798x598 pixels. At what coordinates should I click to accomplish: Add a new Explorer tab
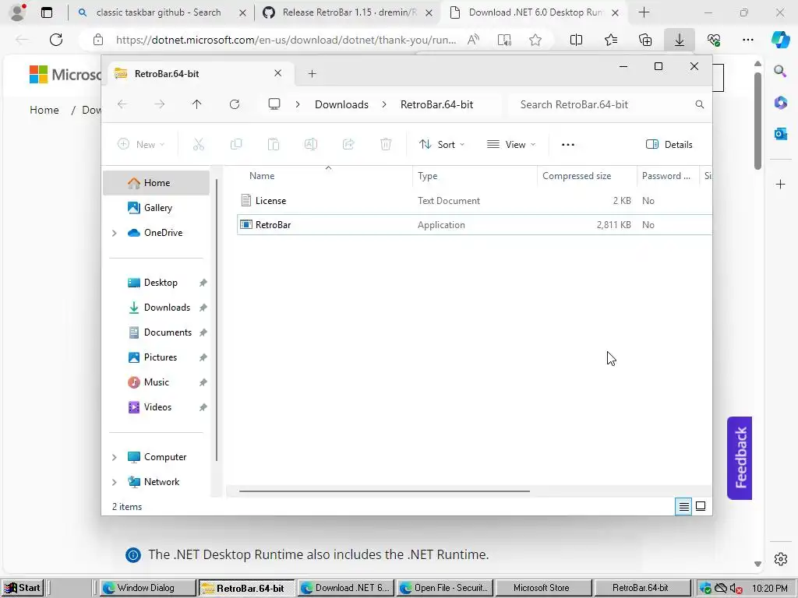(x=312, y=74)
